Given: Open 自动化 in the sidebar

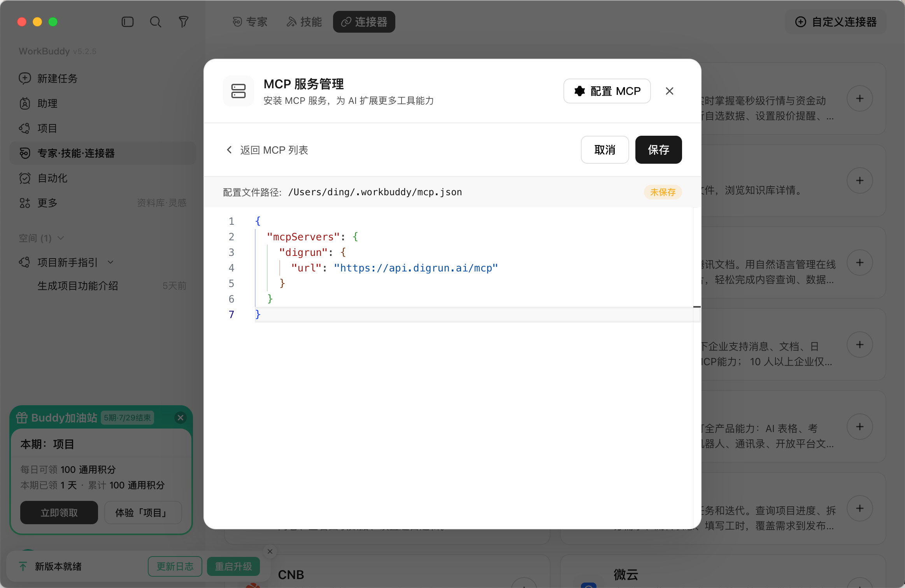Looking at the screenshot, I should tap(103, 178).
